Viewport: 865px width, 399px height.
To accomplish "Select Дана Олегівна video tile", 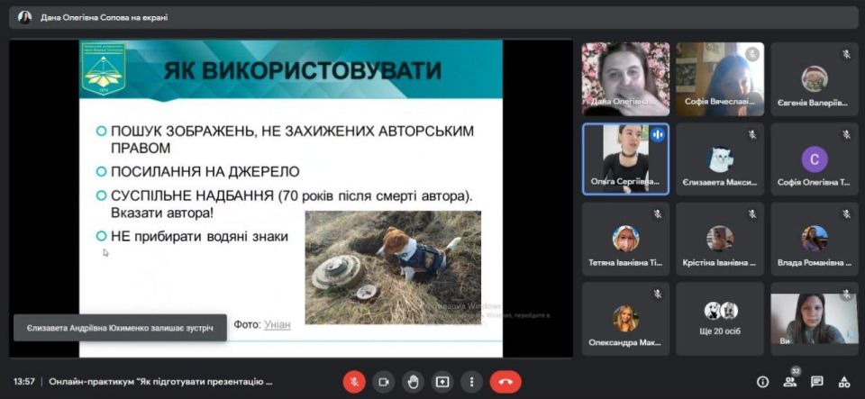I will point(625,78).
